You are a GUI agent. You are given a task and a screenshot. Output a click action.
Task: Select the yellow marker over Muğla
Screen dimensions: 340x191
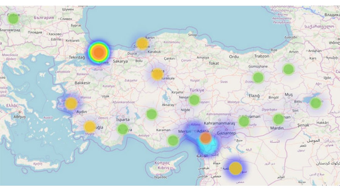click(x=90, y=126)
